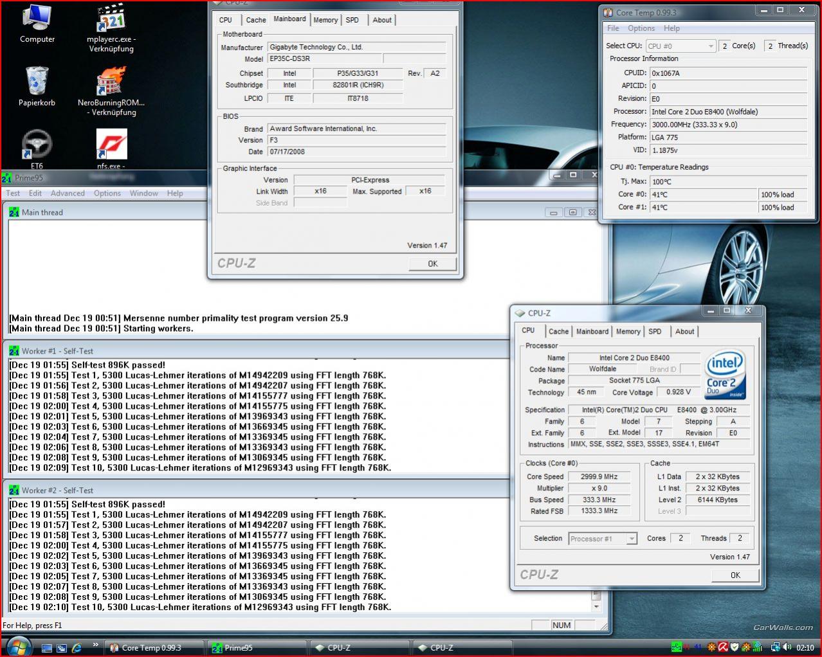Open the Select CPU dropdown in Core Temp
822x657 pixels.
680,46
